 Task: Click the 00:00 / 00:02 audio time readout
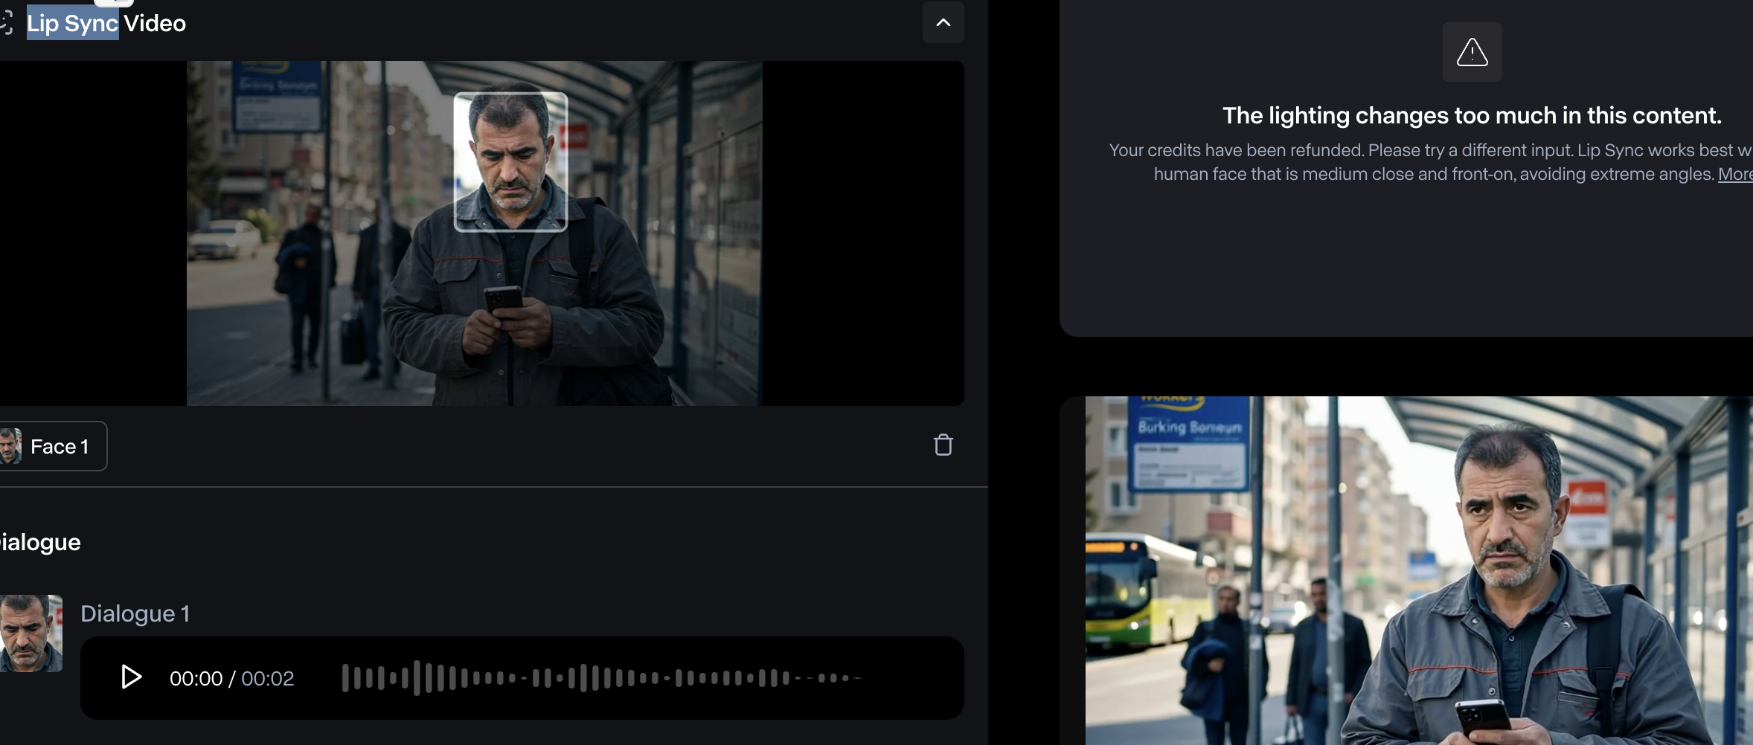231,678
